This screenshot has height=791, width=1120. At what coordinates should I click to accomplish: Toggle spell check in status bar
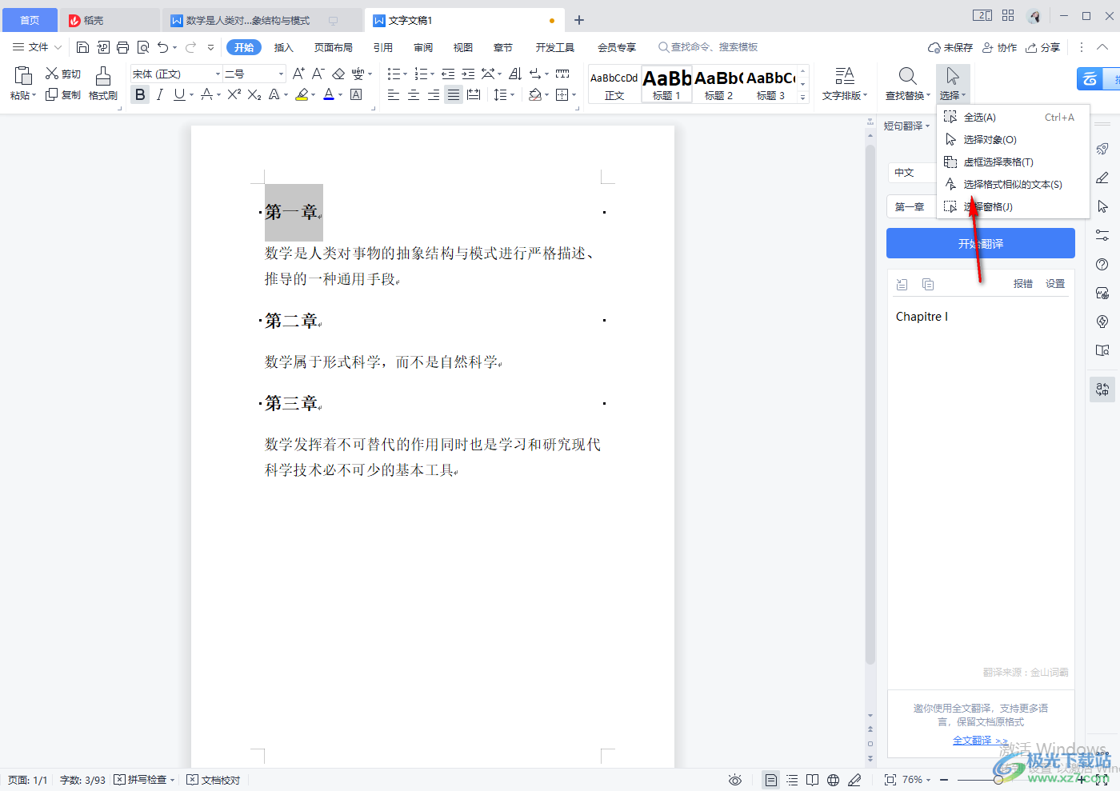[144, 780]
